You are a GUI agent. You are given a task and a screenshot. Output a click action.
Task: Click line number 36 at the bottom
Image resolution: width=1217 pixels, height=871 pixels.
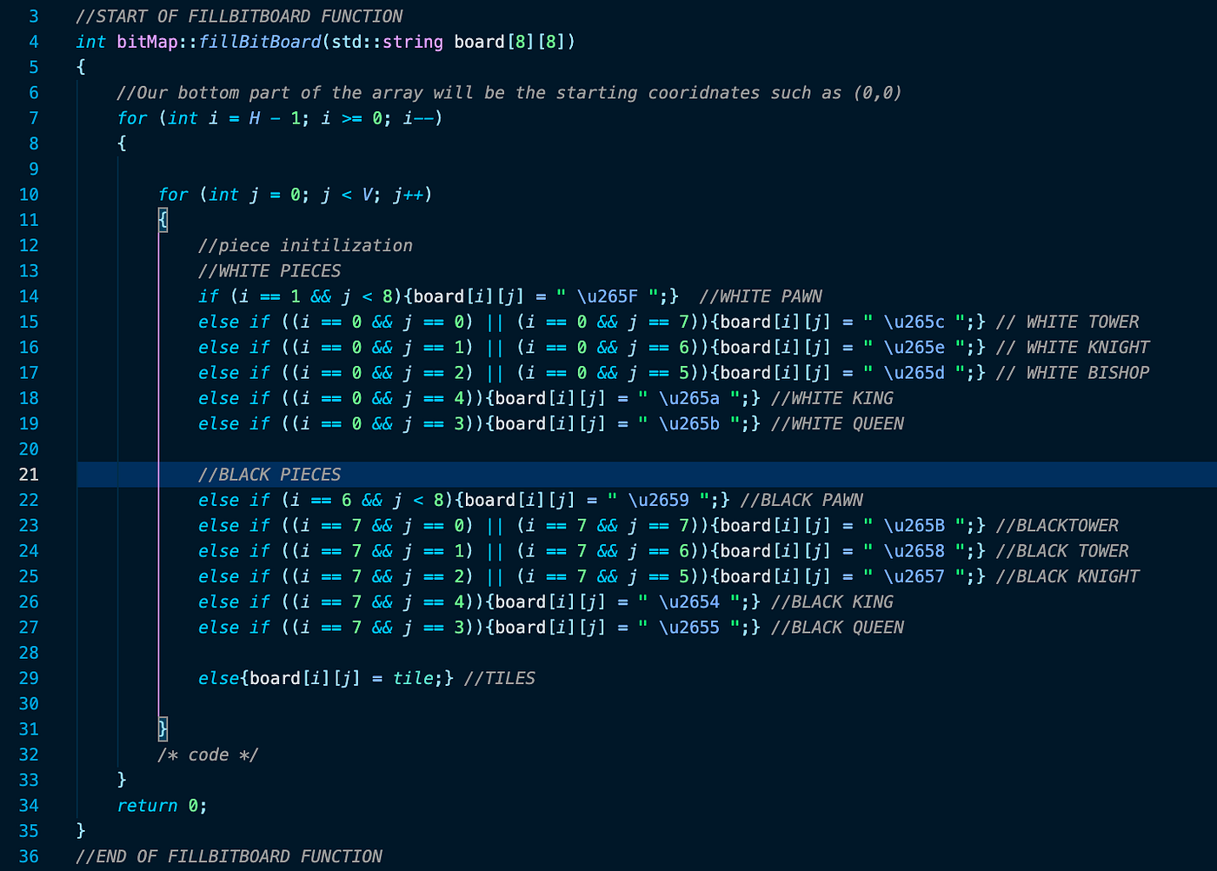point(29,855)
